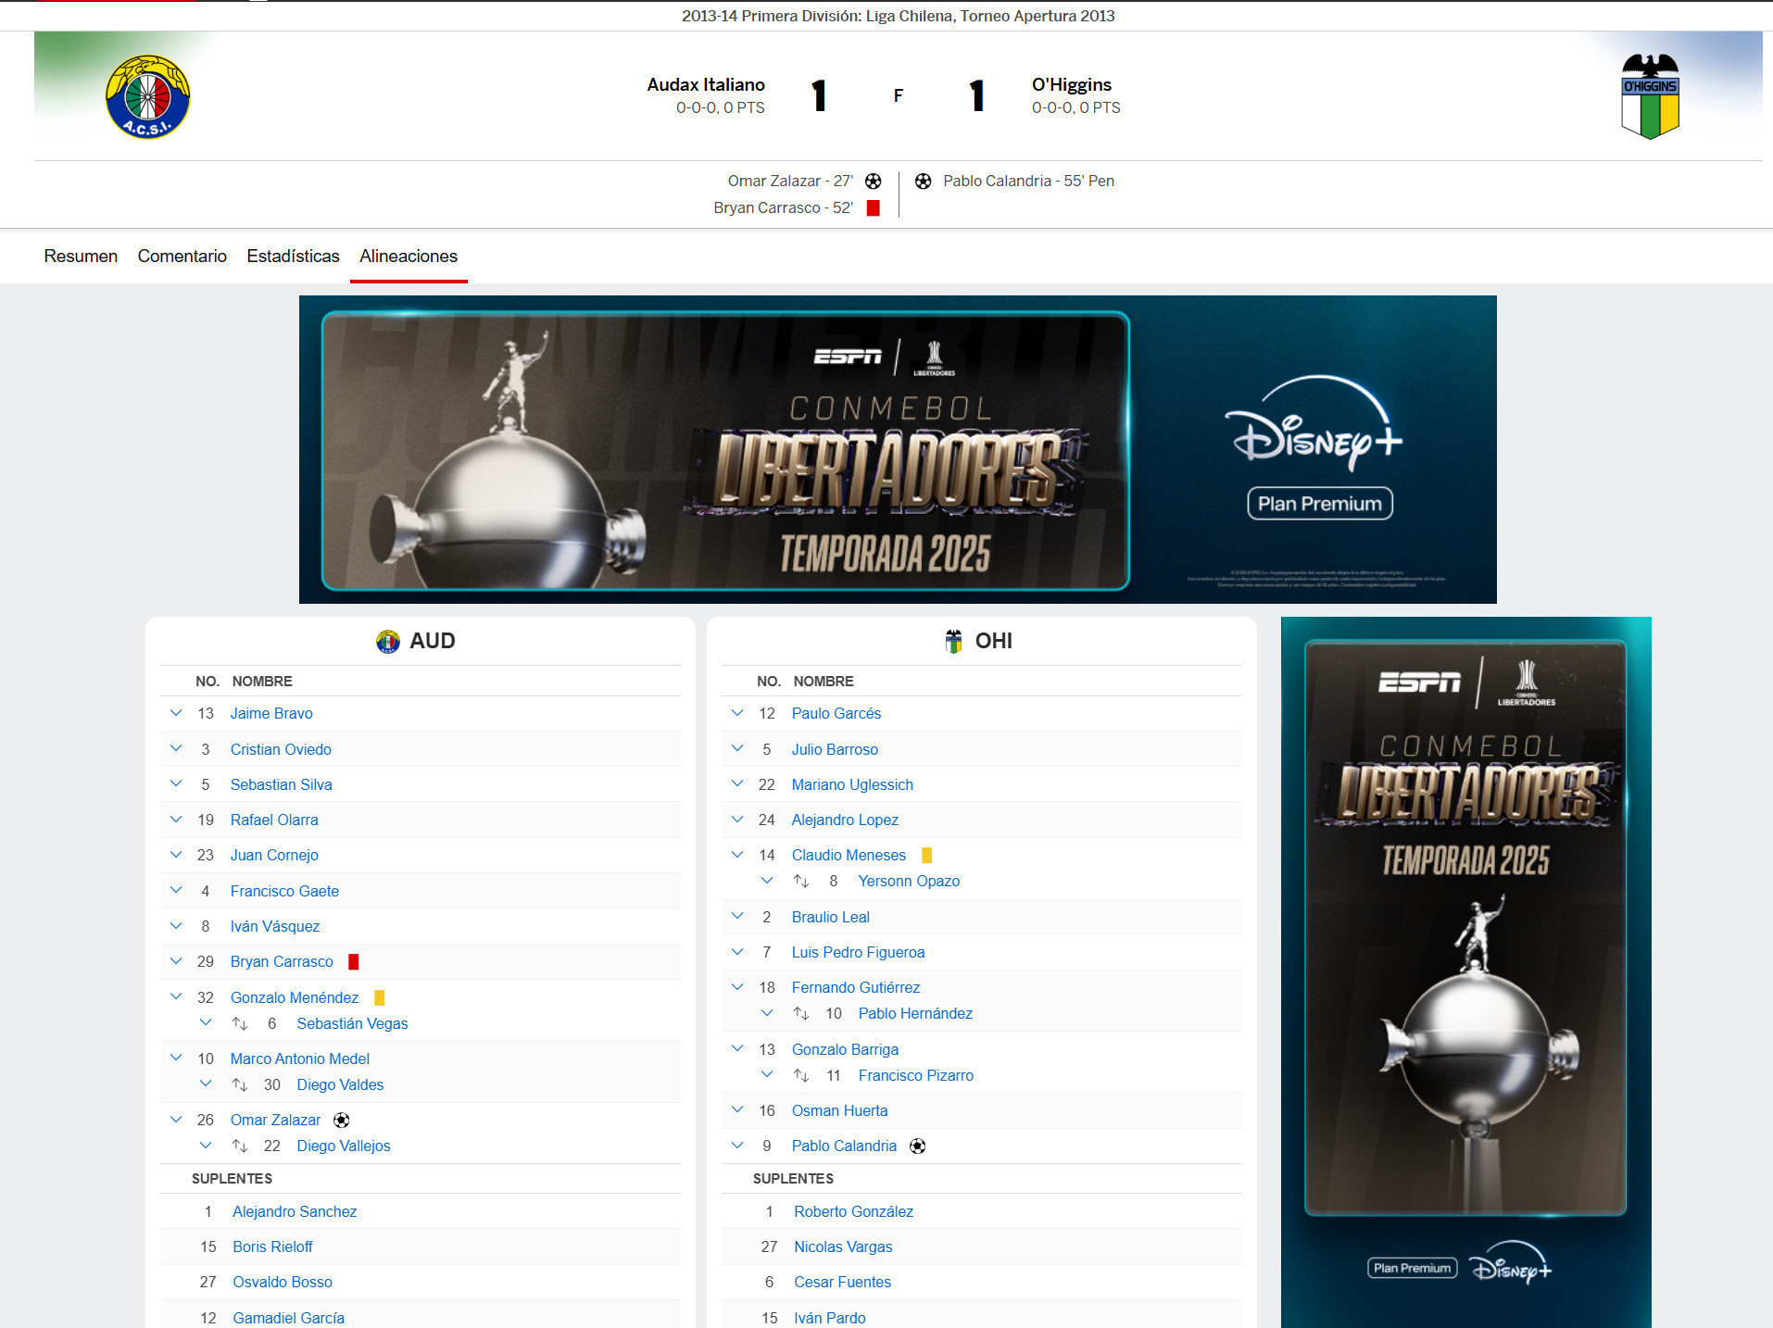Expand Paulo Garcés row details
The image size is (1773, 1328).
click(x=737, y=713)
